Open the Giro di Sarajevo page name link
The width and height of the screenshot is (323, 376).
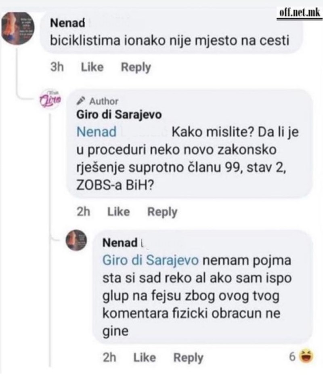click(x=119, y=115)
